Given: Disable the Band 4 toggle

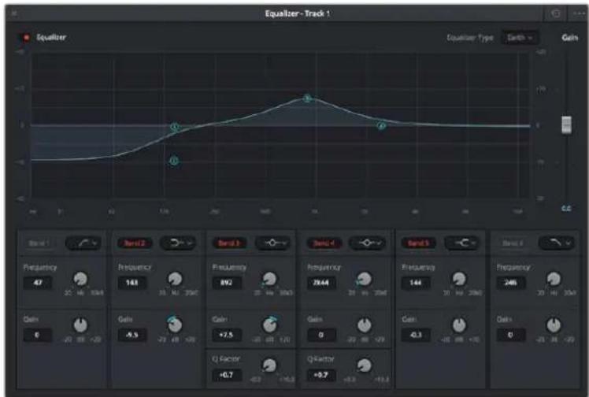Looking at the screenshot, I should 324,243.
